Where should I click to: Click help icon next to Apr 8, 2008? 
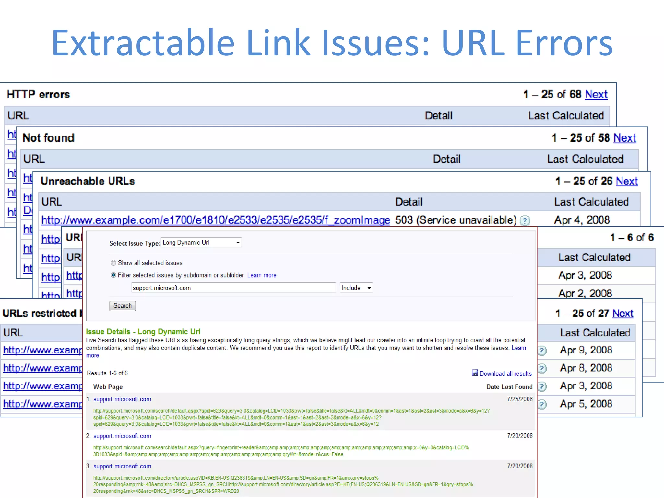[x=542, y=369]
